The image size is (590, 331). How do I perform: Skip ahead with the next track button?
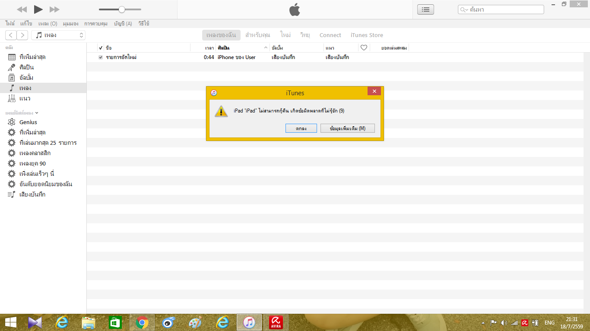coord(54,9)
